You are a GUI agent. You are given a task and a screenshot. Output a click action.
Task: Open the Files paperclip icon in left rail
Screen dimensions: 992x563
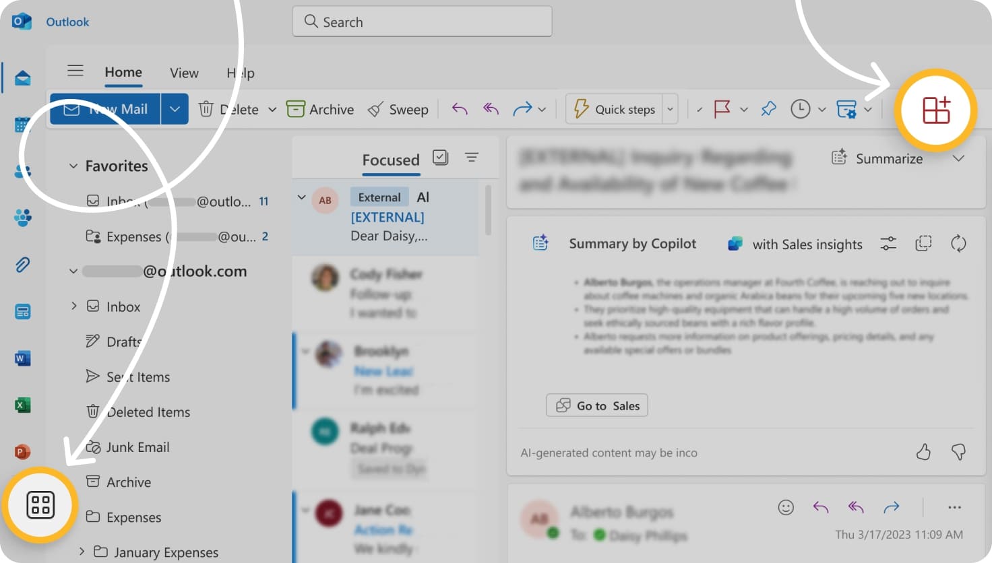[x=22, y=265]
